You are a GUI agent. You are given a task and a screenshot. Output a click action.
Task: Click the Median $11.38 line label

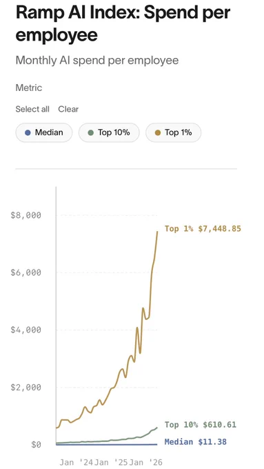point(196,441)
